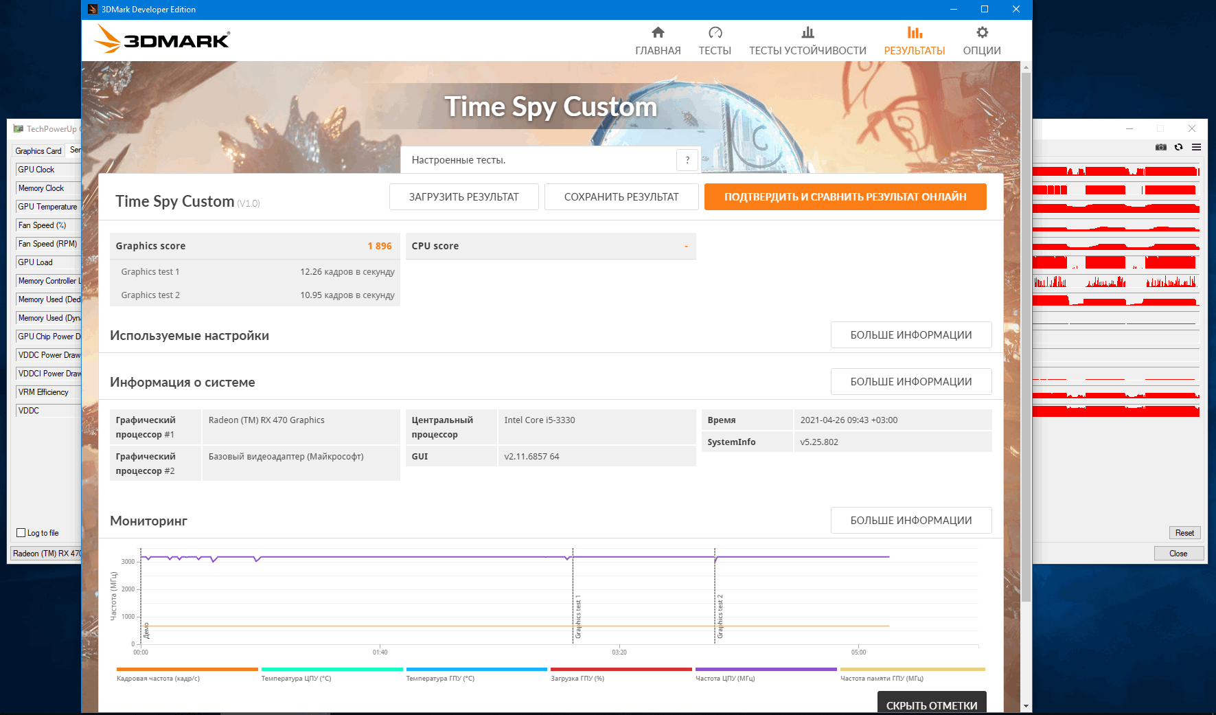Open Graphics Card tab in GPU-Z

point(38,150)
